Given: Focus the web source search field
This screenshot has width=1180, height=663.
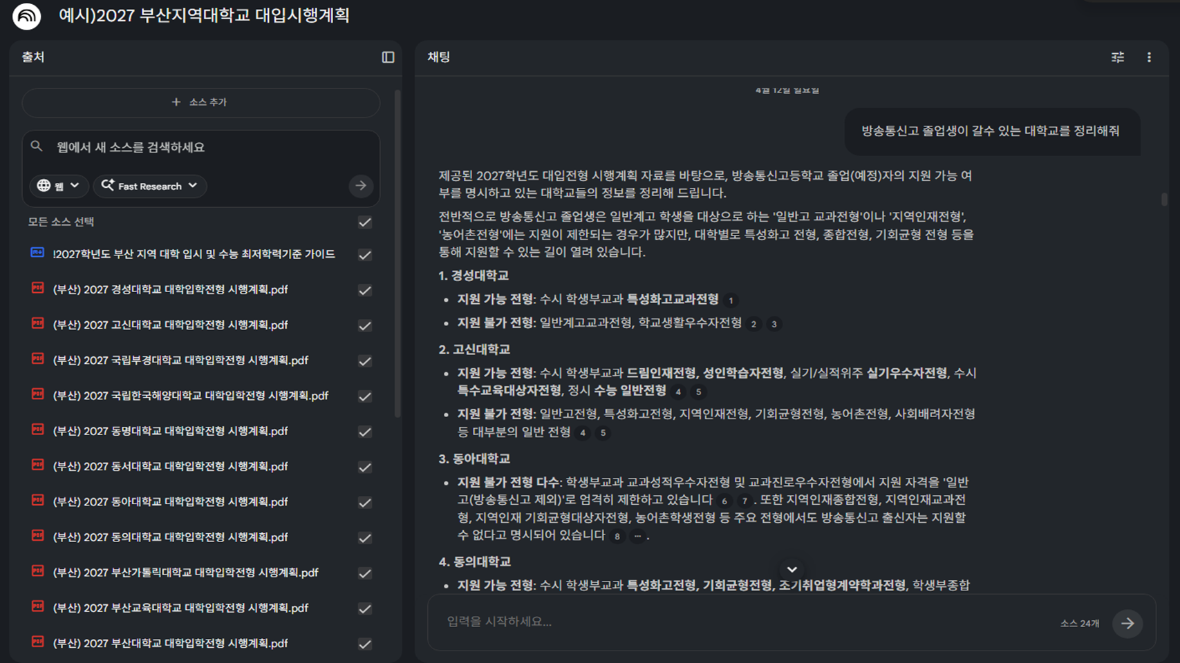Looking at the screenshot, I should click(200, 147).
